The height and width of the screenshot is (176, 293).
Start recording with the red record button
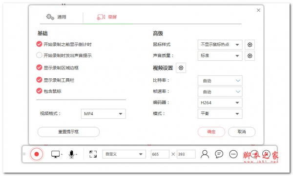(37, 154)
